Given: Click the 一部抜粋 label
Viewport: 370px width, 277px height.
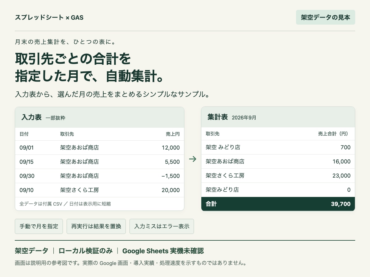Looking at the screenshot, I should point(55,118).
